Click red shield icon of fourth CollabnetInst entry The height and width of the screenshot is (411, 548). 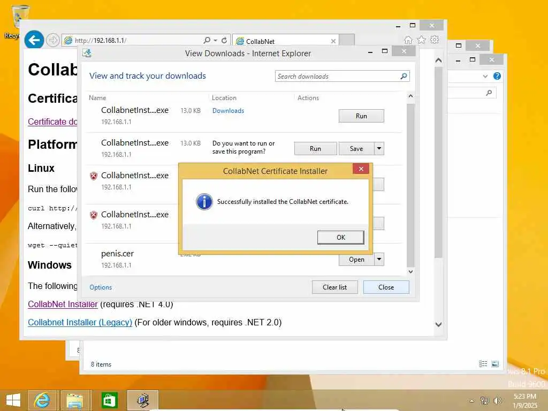[93, 215]
